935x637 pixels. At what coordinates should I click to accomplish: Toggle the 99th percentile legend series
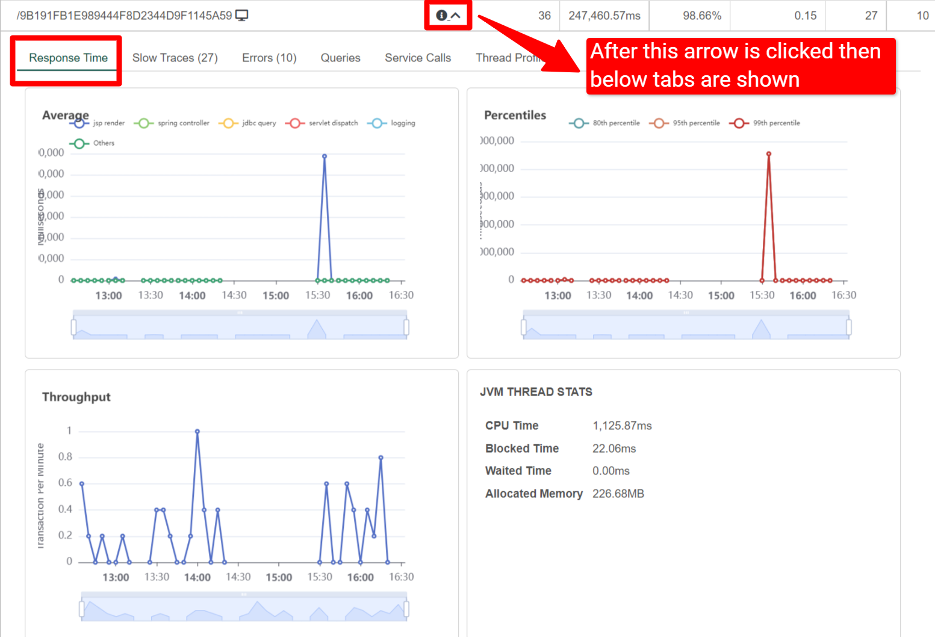[765, 123]
